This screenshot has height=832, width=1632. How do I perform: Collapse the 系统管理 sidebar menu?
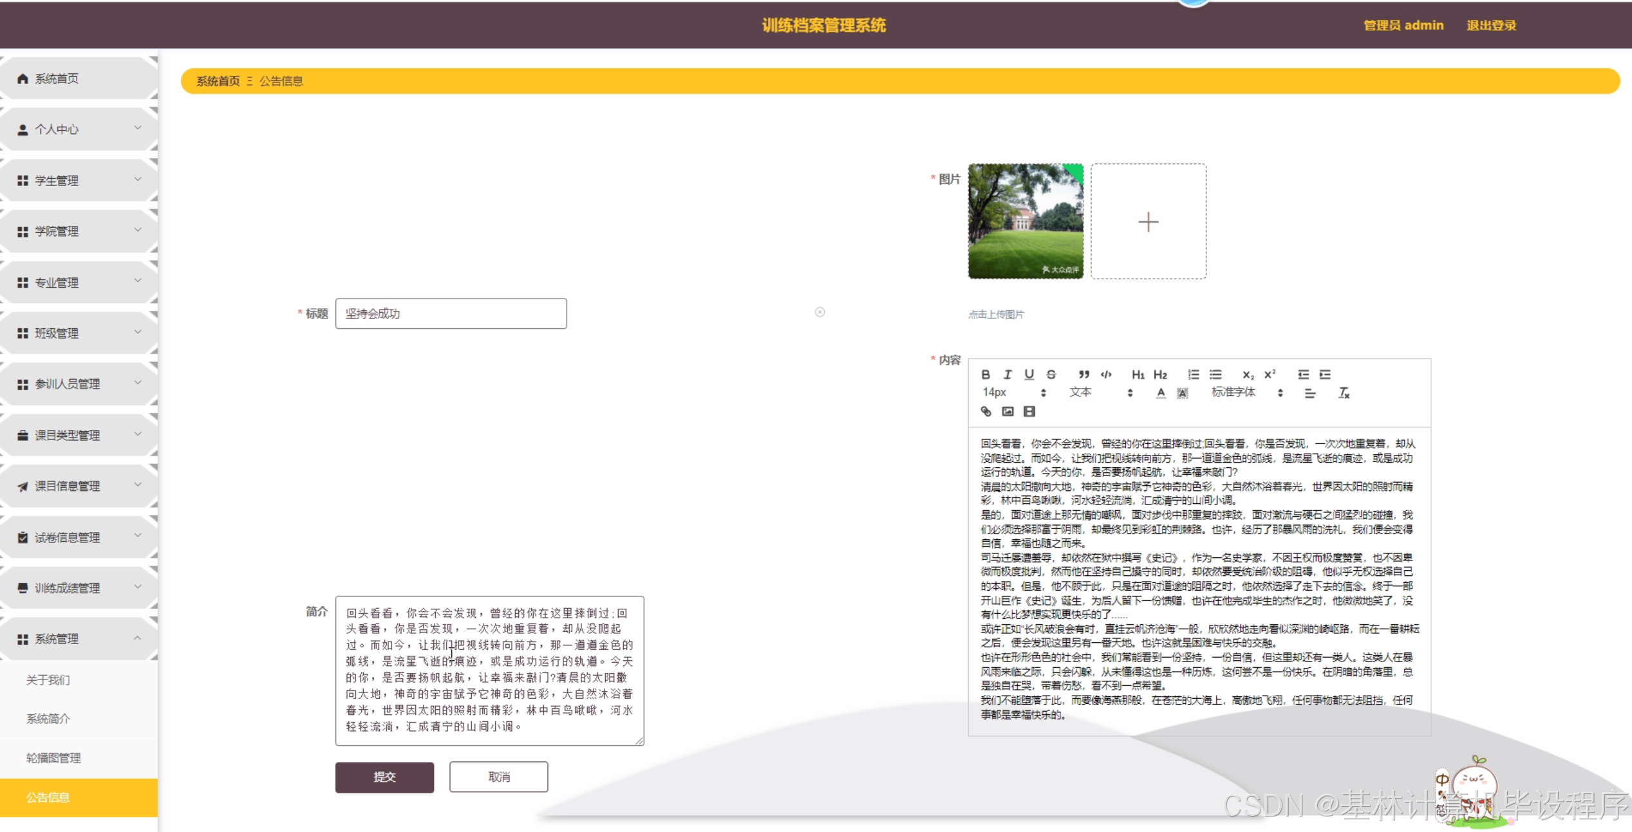pyautogui.click(x=79, y=639)
